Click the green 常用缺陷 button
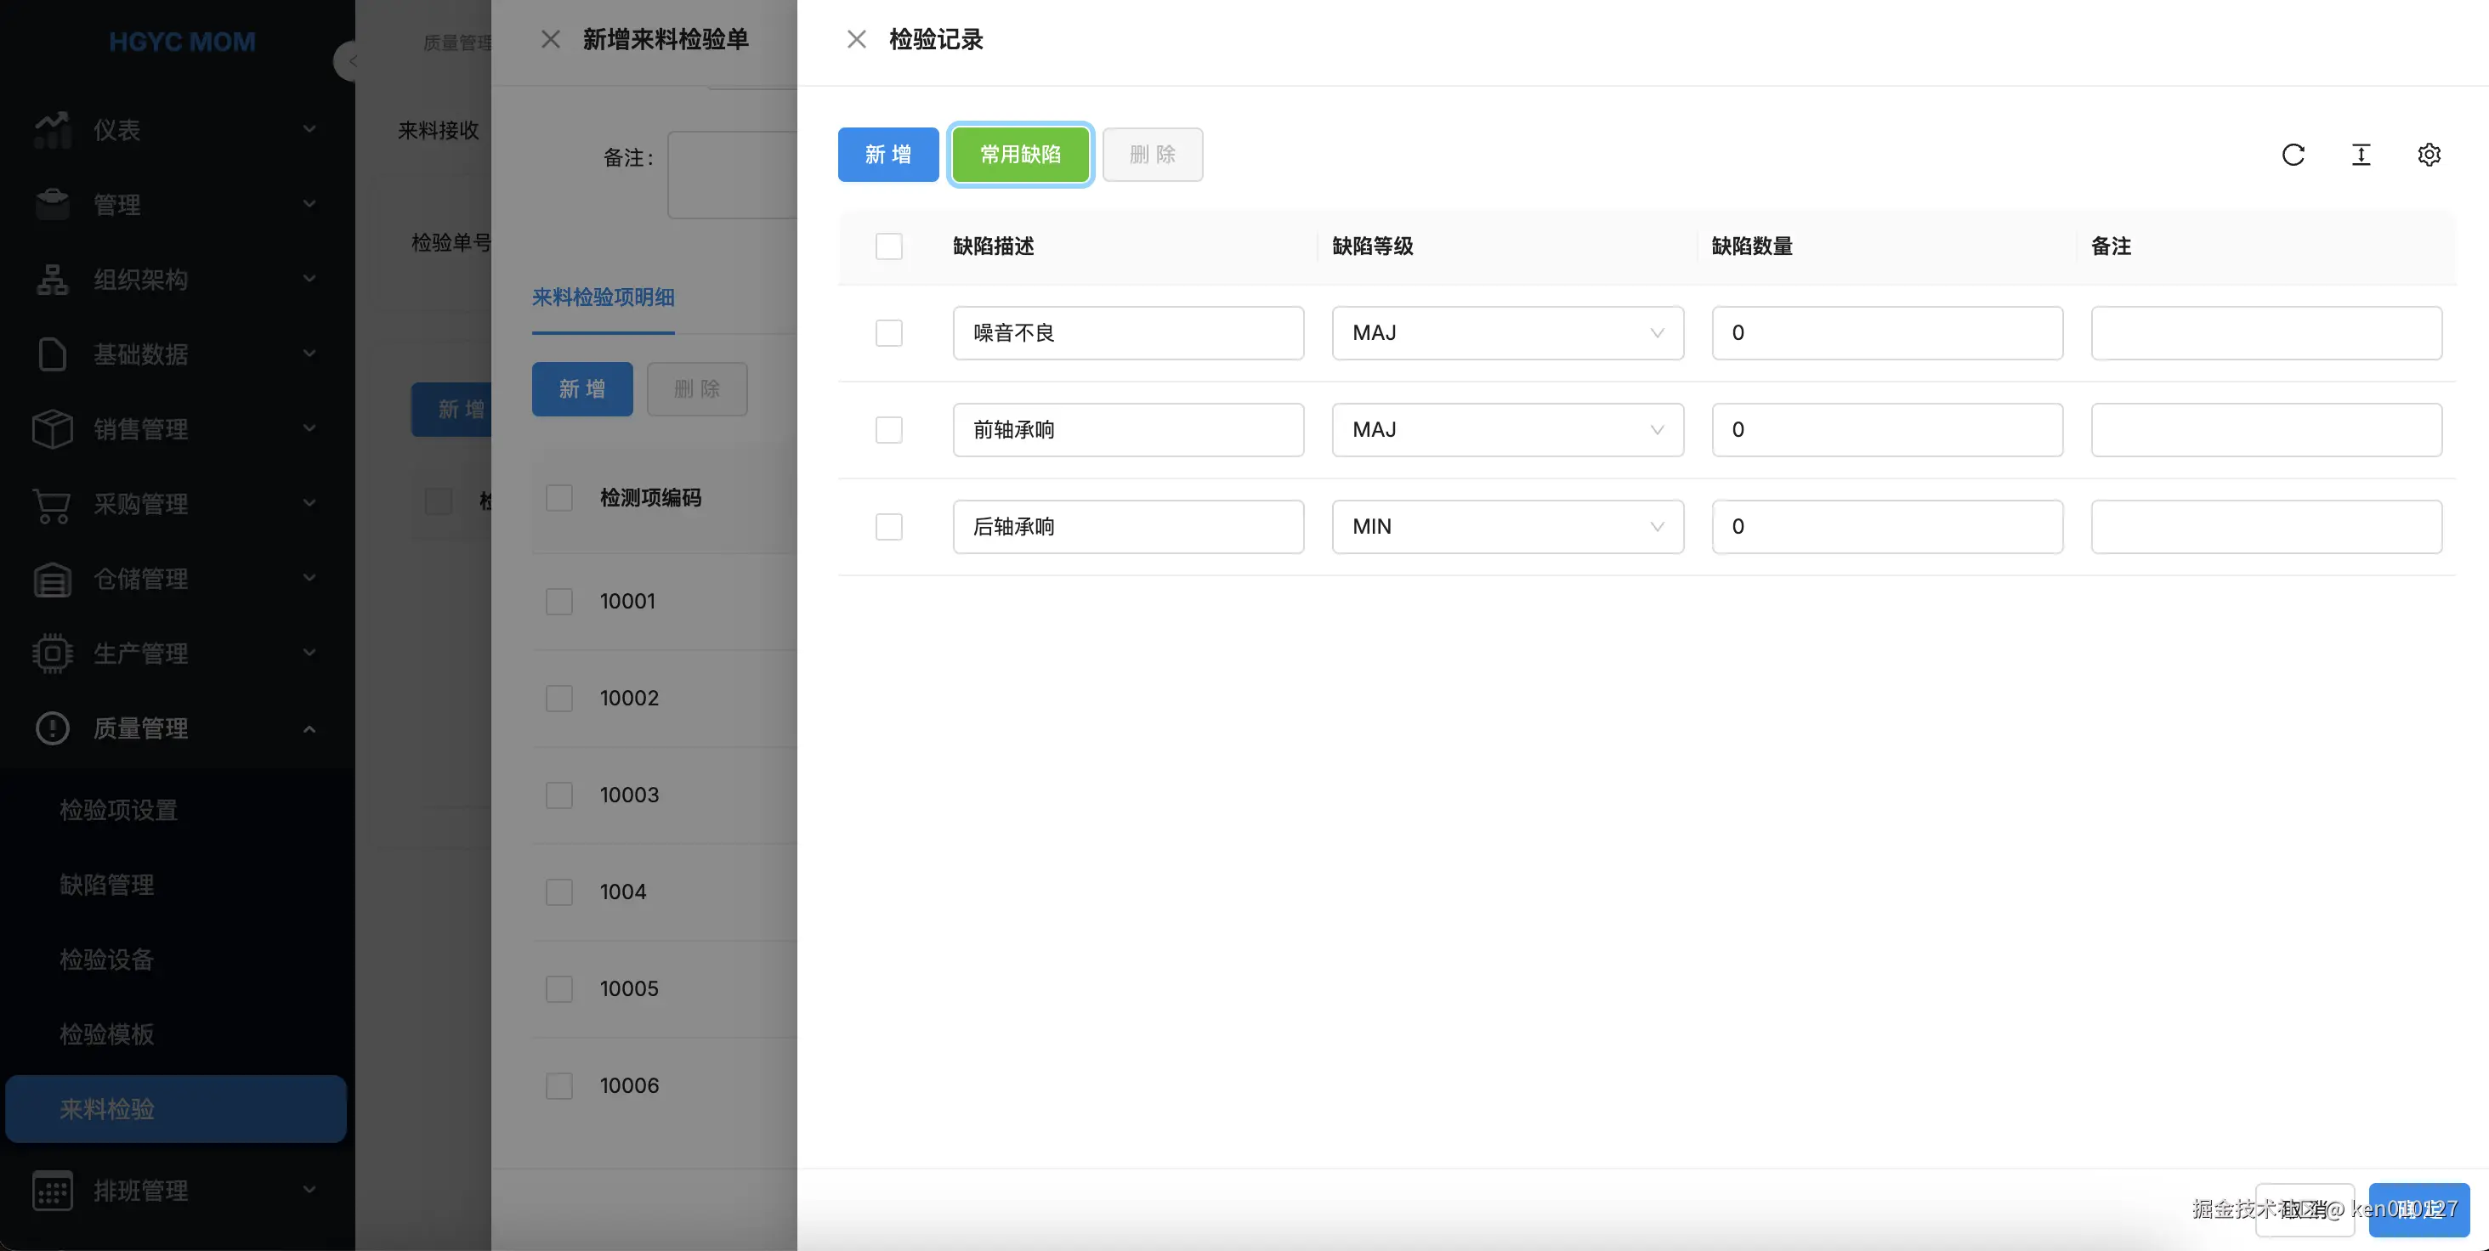 pyautogui.click(x=1020, y=155)
